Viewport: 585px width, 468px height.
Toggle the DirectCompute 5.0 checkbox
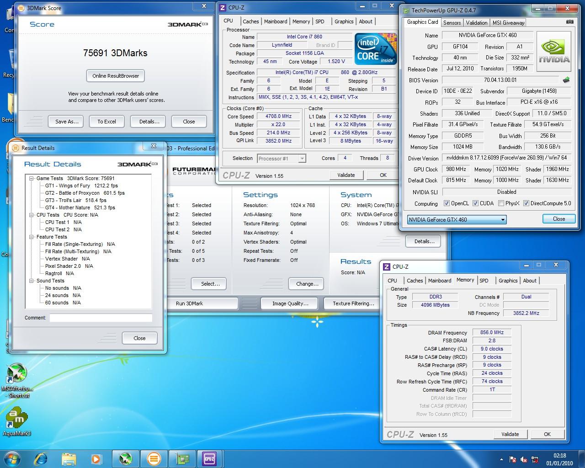(x=526, y=203)
